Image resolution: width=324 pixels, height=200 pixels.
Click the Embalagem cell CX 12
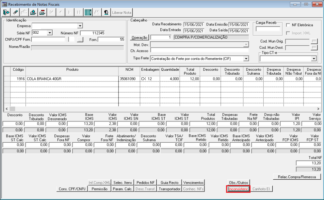150,79
